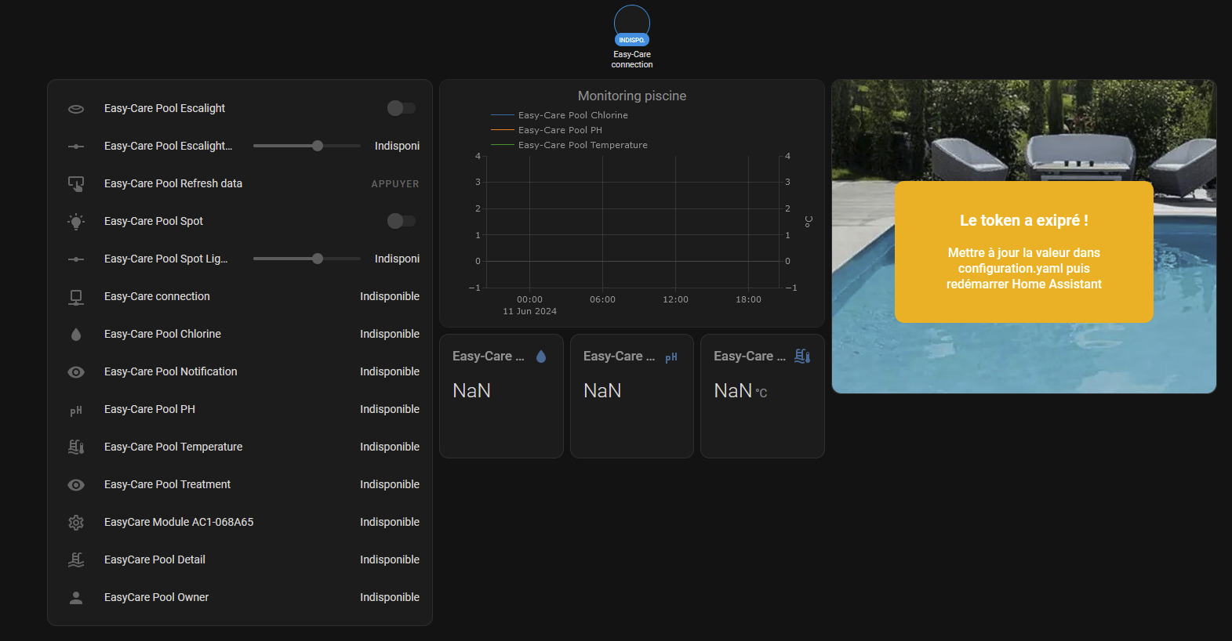The height and width of the screenshot is (641, 1232).
Task: Open the EasyCare Pool Owner row label
Action: (x=156, y=597)
